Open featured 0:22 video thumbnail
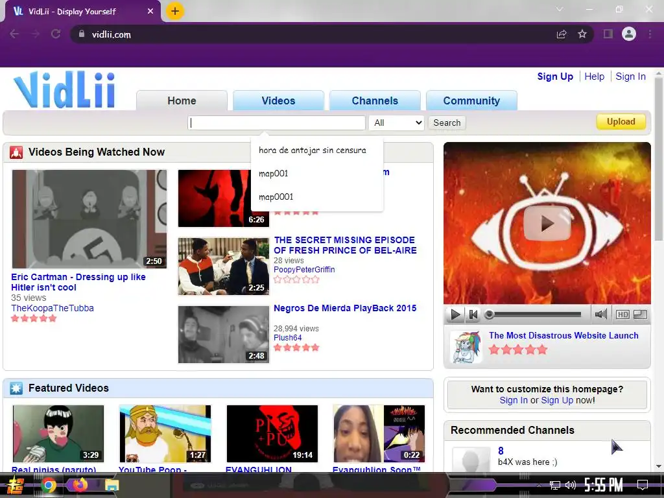This screenshot has width=664, height=498. [x=379, y=434]
